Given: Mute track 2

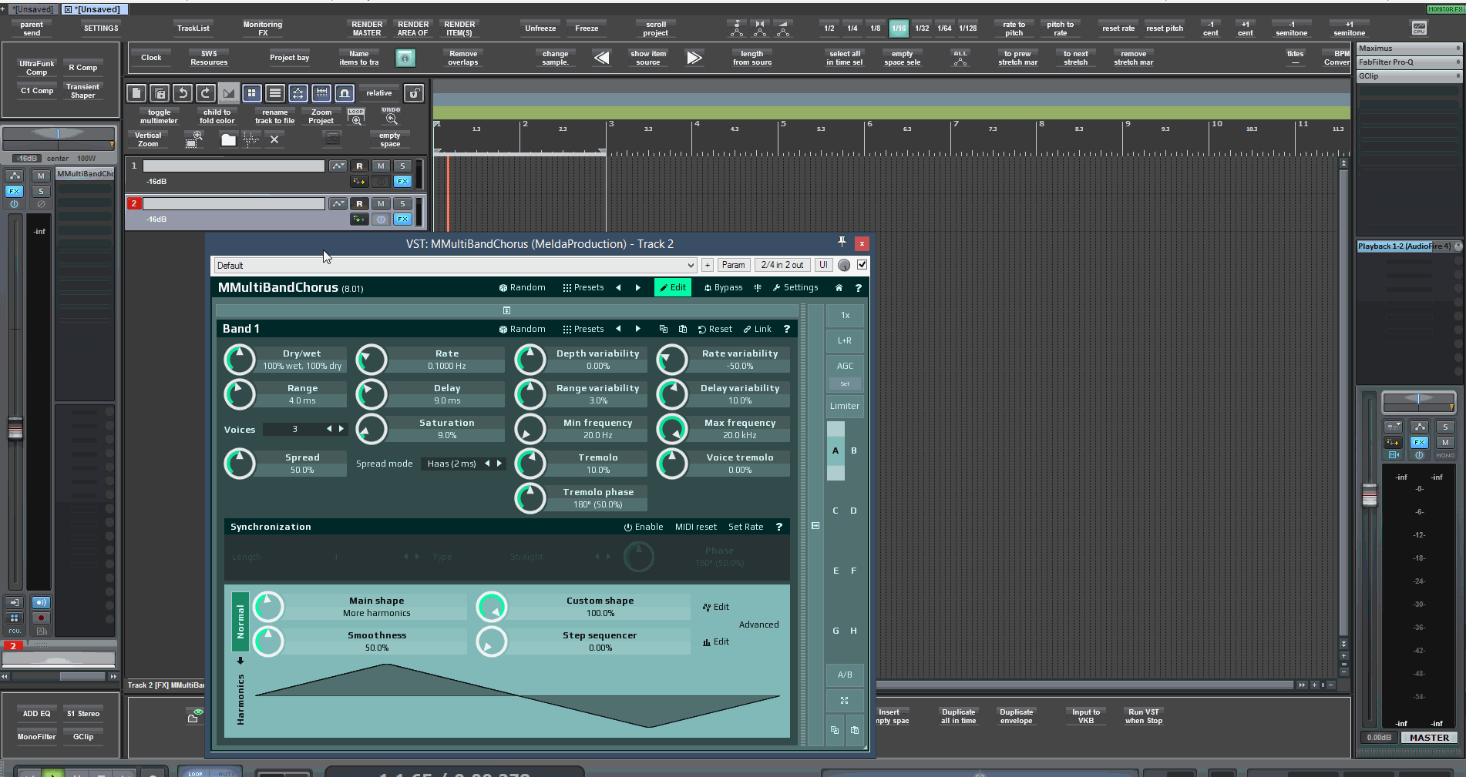Looking at the screenshot, I should (x=381, y=204).
